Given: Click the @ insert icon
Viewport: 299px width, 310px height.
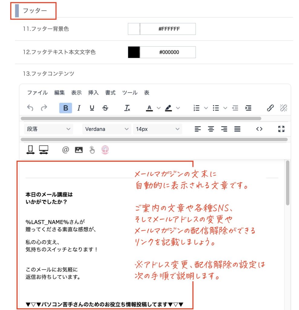Looking at the screenshot, I should pyautogui.click(x=66, y=150).
